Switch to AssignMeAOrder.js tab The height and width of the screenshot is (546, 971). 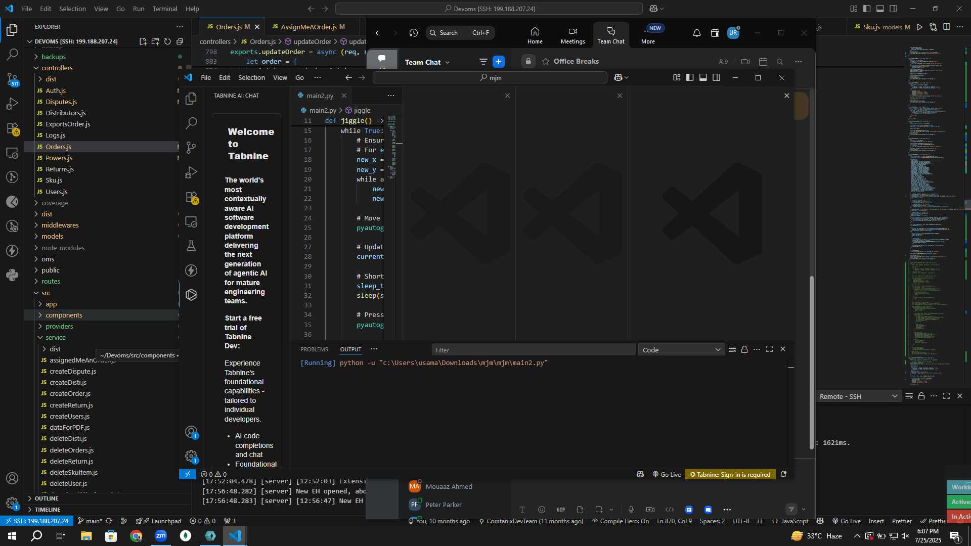pos(308,27)
